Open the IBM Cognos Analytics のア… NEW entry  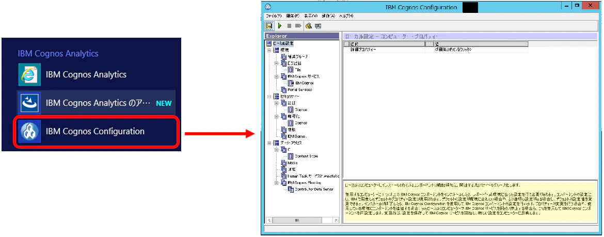point(97,103)
